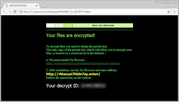Click the lightest first block in header bar

click(x=50, y=25)
